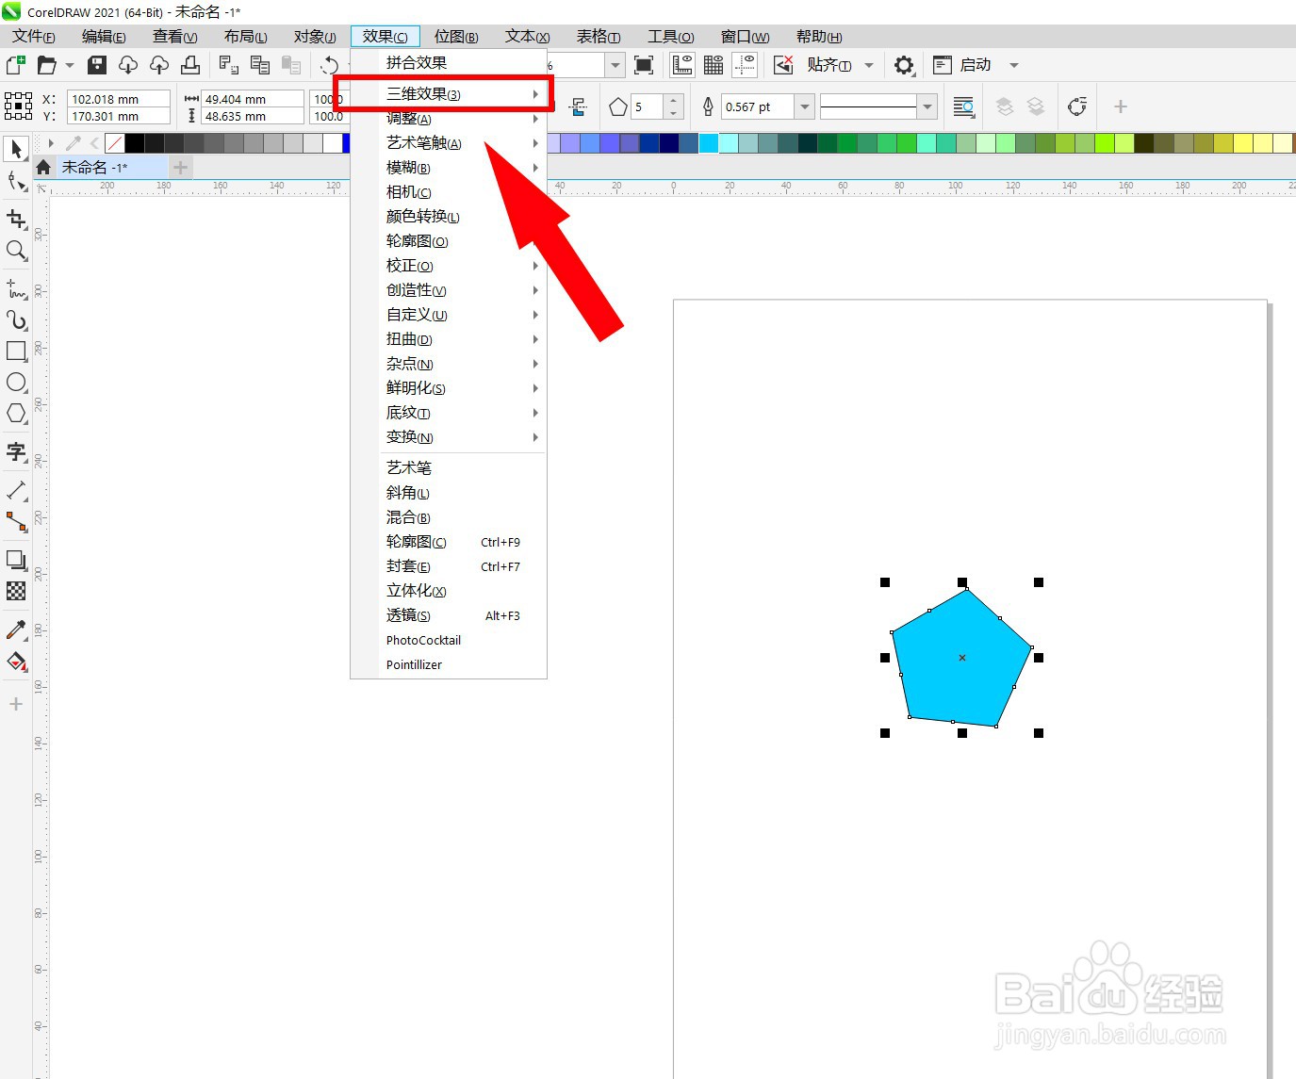1296x1079 pixels.
Task: Click the X position field 102.018 mm
Action: 119,99
